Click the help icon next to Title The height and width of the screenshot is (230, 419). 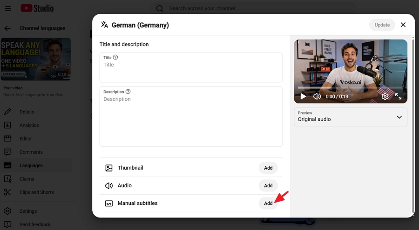[115, 57]
